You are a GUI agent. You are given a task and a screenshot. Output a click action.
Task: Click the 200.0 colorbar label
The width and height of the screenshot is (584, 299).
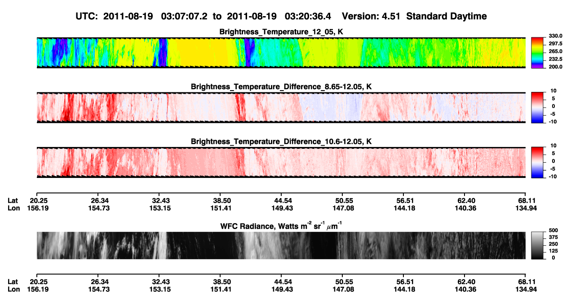556,67
